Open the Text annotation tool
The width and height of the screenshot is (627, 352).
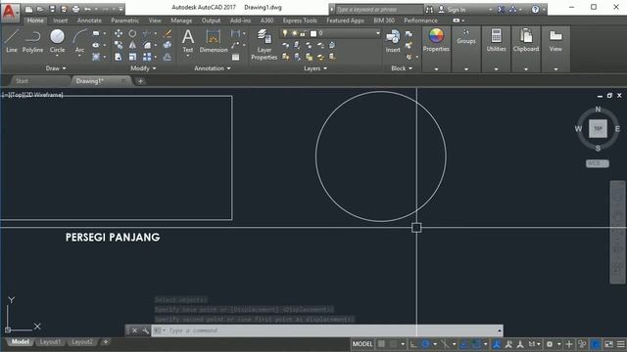[187, 41]
